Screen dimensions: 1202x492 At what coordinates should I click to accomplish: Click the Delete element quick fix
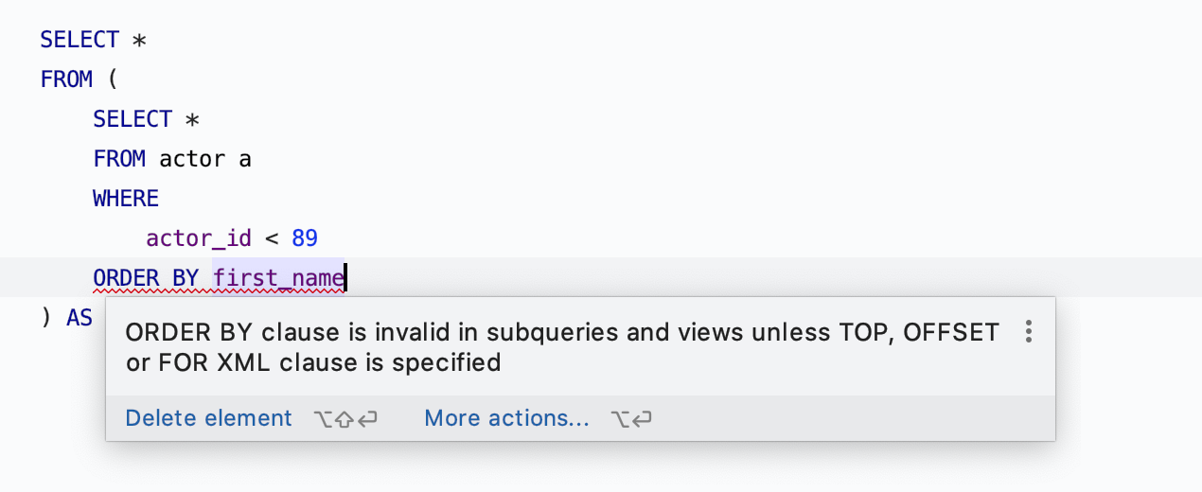tap(208, 418)
